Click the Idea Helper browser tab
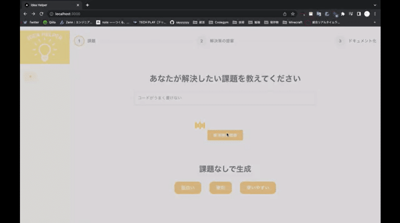The height and width of the screenshot is (223, 400). pos(51,5)
